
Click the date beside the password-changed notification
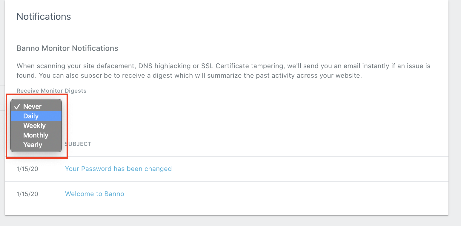tap(27, 169)
